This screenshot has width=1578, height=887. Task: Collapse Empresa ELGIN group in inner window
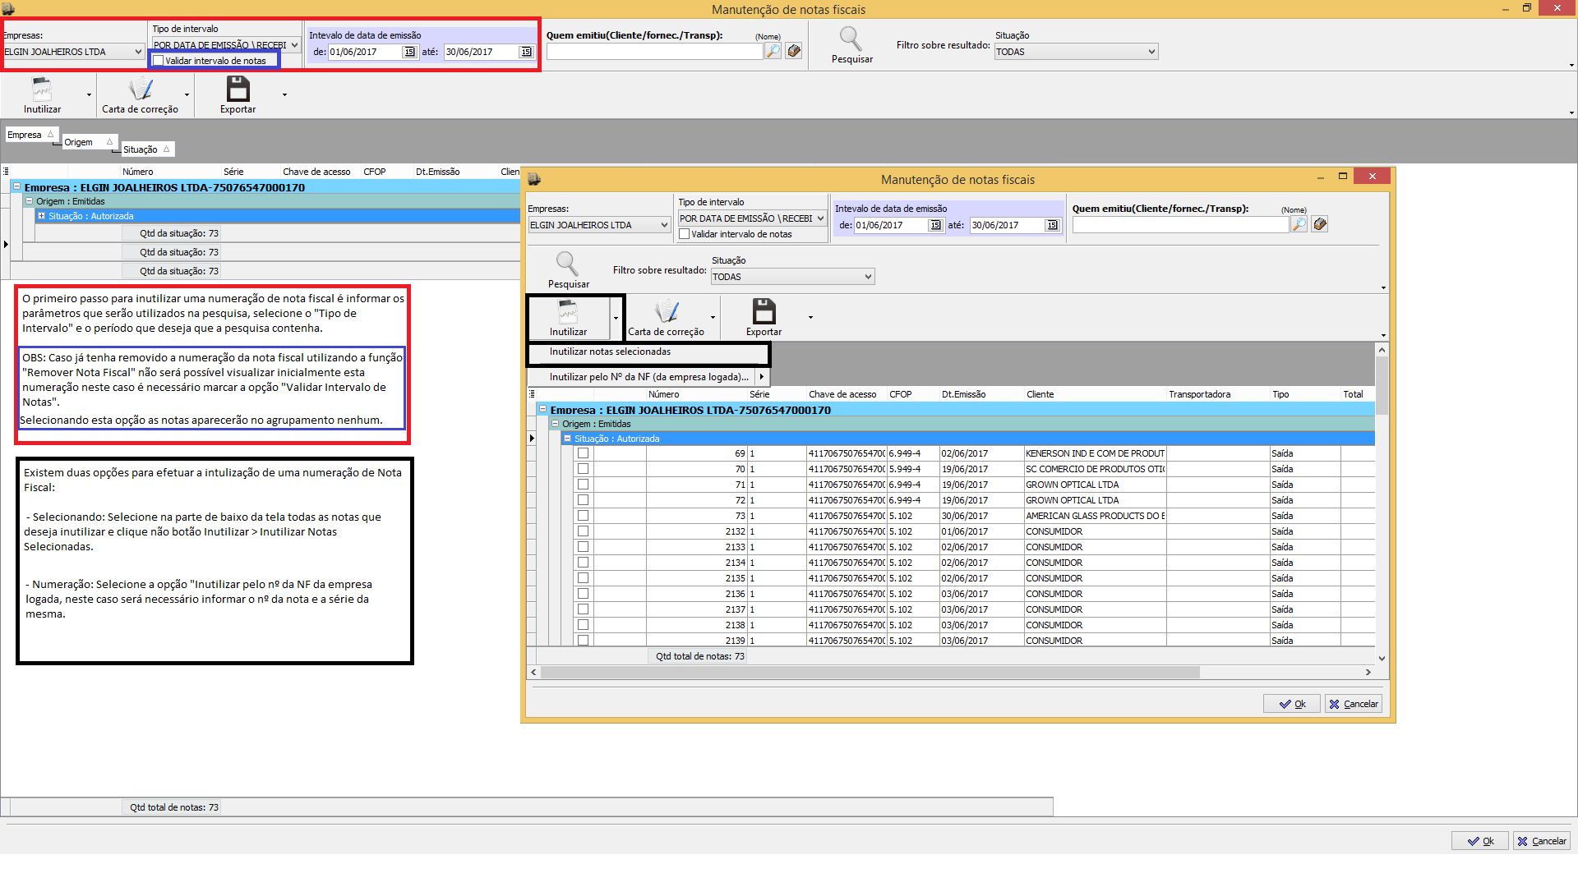tap(542, 409)
